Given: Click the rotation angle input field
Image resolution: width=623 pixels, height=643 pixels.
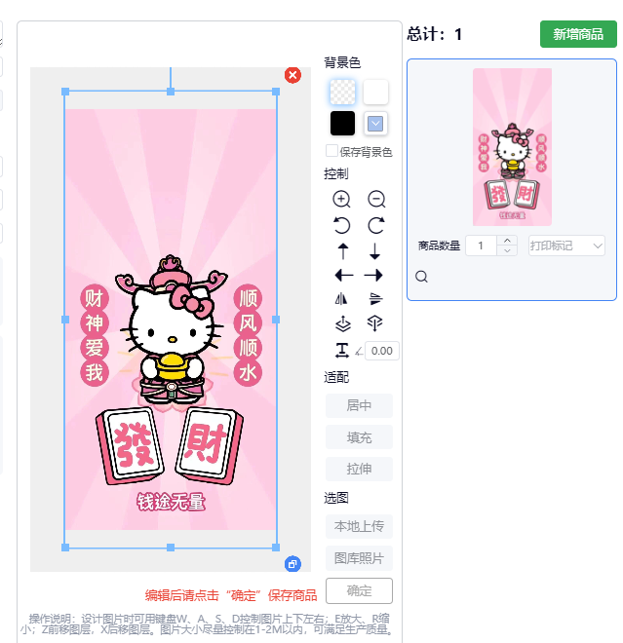Looking at the screenshot, I should click(381, 351).
